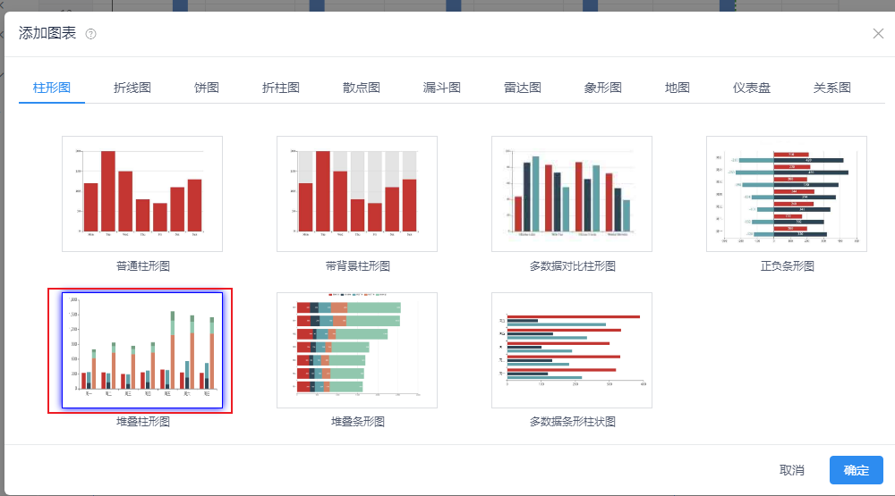Click the 正负条形图 caption text
895x496 pixels.
(787, 265)
